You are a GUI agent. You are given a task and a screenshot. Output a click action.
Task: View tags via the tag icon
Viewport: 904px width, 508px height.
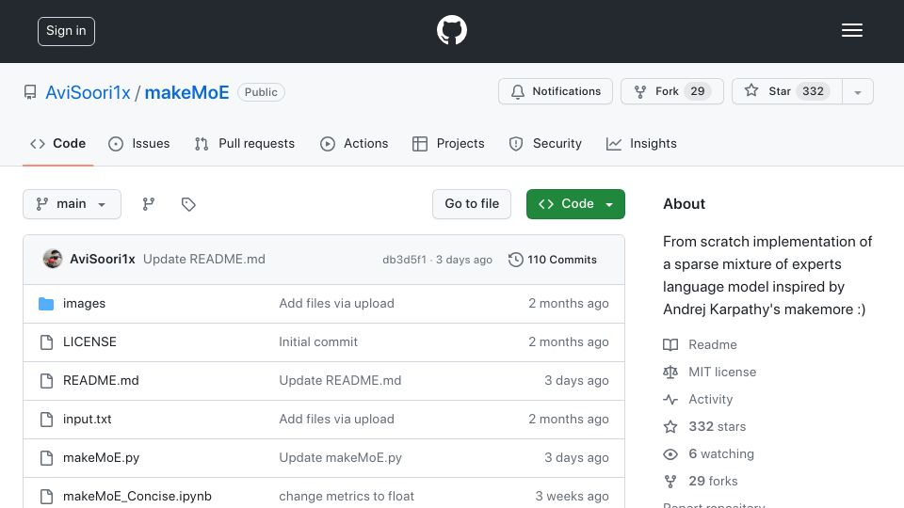[x=188, y=204]
